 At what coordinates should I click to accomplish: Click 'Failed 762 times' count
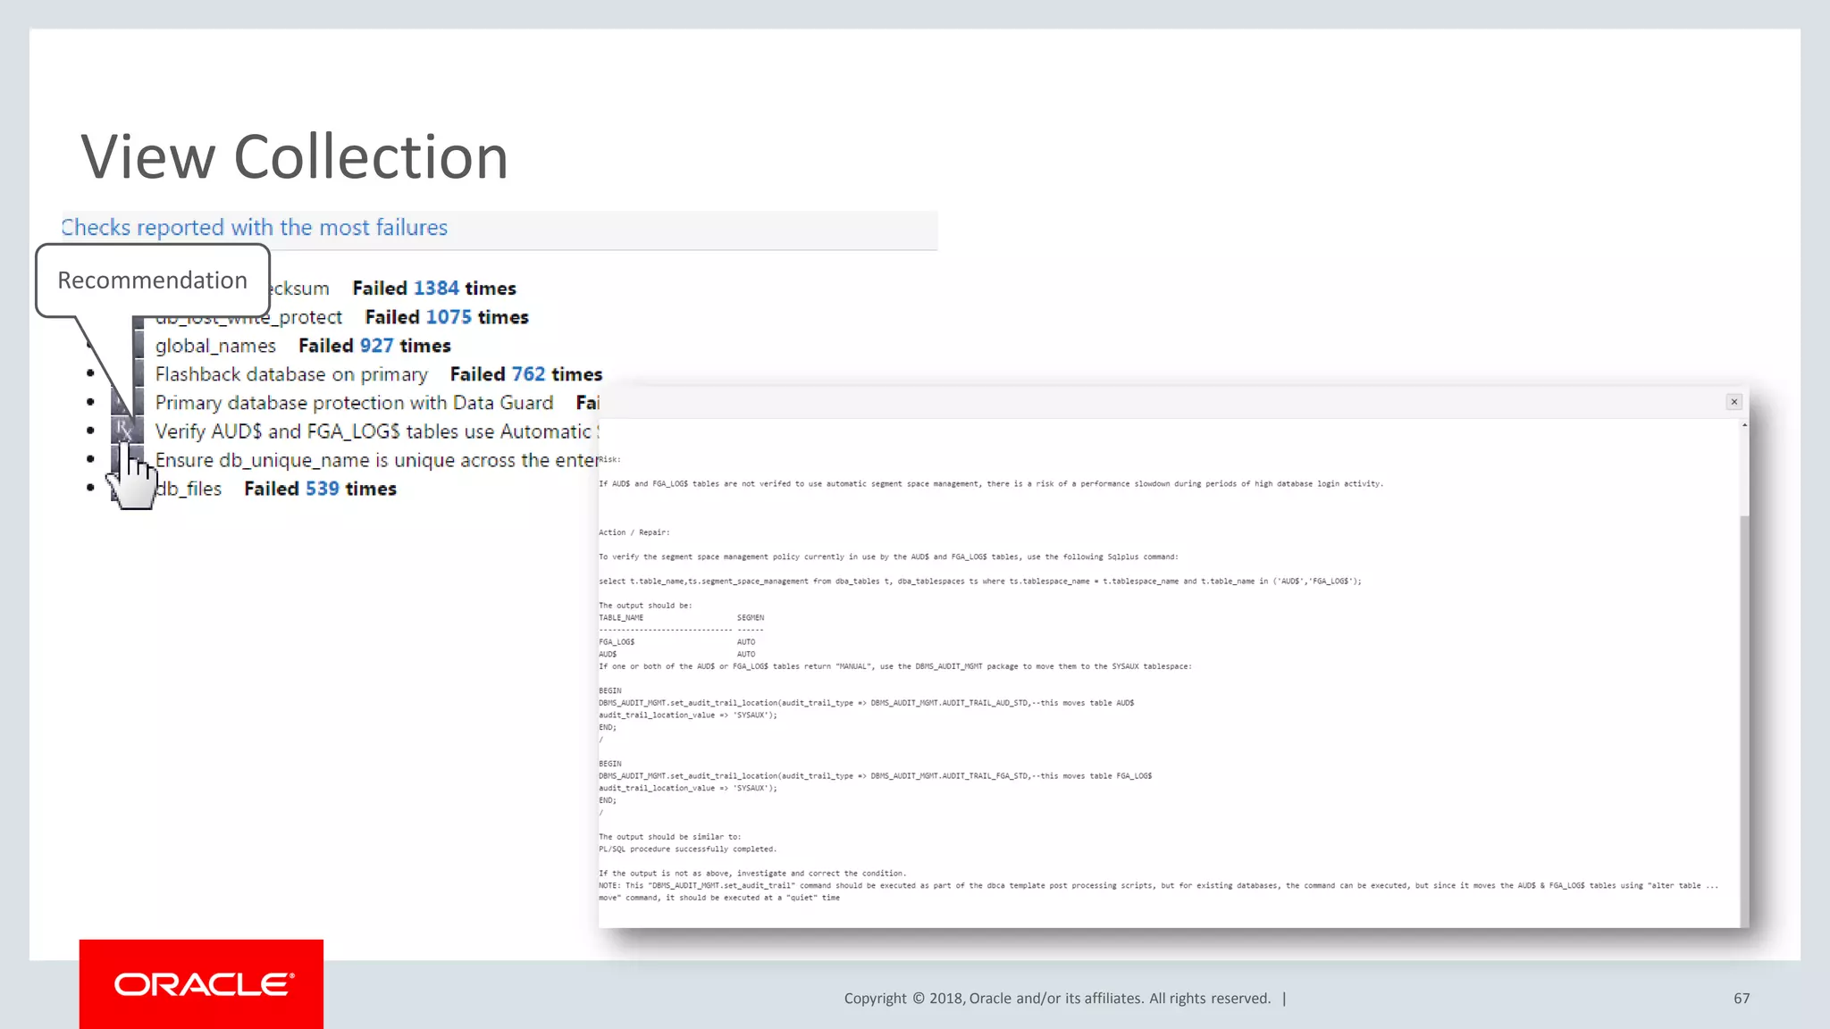tap(526, 374)
